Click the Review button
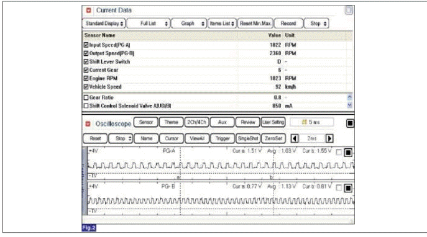This screenshot has width=427, height=237. (248, 122)
